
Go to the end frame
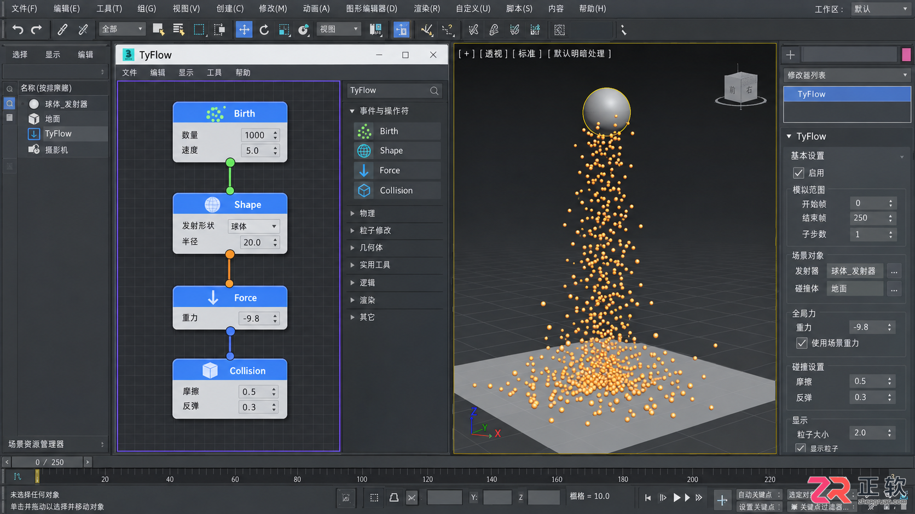click(x=699, y=498)
